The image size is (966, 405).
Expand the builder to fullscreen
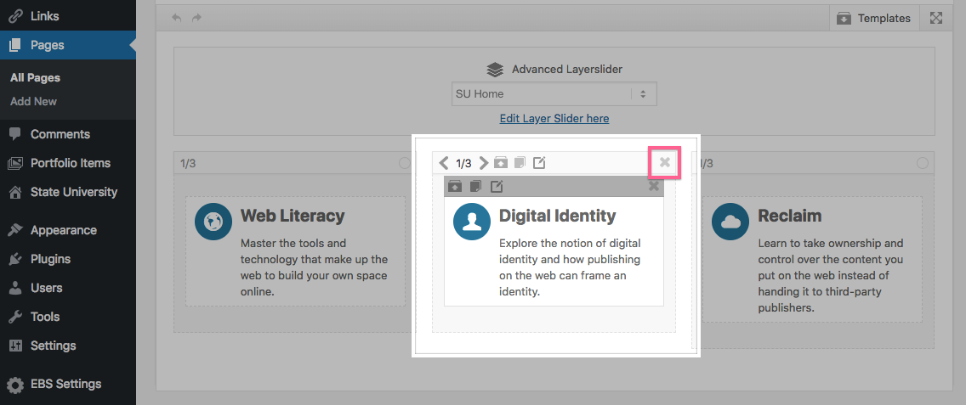pyautogui.click(x=935, y=19)
